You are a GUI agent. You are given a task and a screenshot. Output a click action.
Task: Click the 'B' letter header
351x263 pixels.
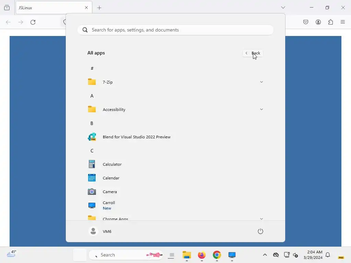coord(92,123)
